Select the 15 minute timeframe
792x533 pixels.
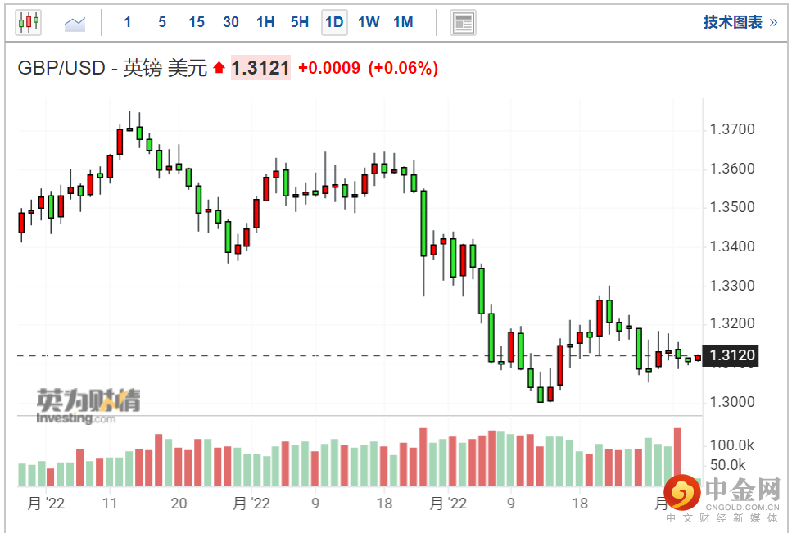pos(197,23)
